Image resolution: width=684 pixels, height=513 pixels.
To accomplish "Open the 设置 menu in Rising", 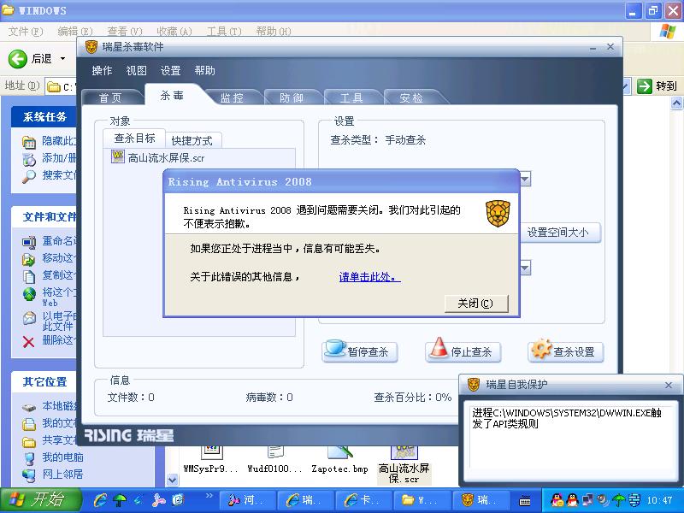I will pyautogui.click(x=170, y=71).
